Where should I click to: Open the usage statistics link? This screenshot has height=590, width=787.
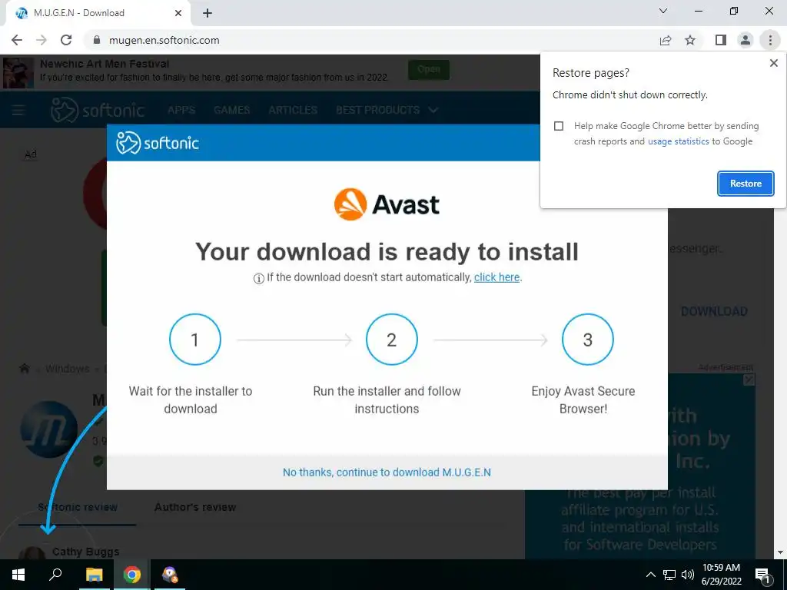tap(678, 141)
